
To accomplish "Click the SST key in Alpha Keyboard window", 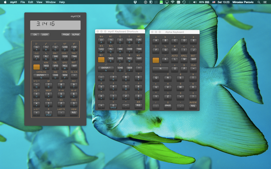I will (193, 60).
